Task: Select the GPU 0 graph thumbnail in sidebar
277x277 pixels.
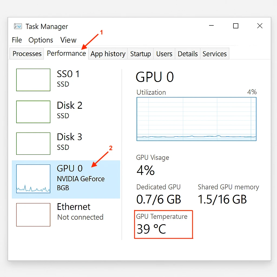Action: point(33,179)
